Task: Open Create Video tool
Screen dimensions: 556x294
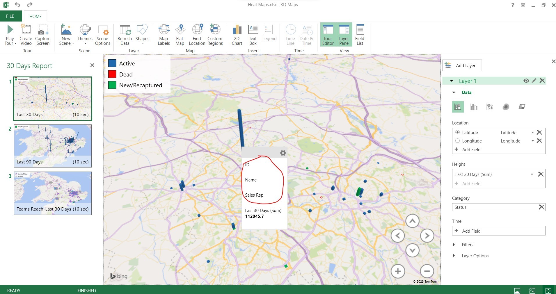Action: pos(26,35)
